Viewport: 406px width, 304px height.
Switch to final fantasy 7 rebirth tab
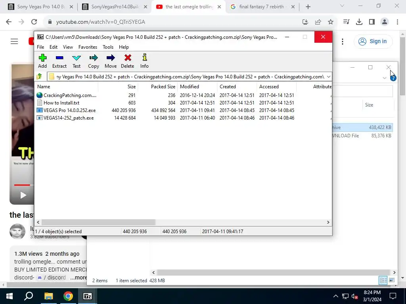[x=262, y=7]
